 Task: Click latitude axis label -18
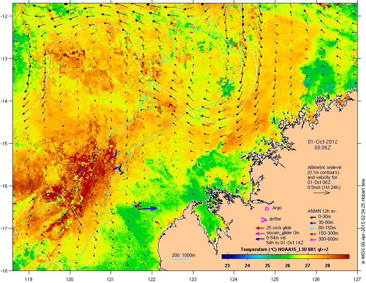click(5, 271)
